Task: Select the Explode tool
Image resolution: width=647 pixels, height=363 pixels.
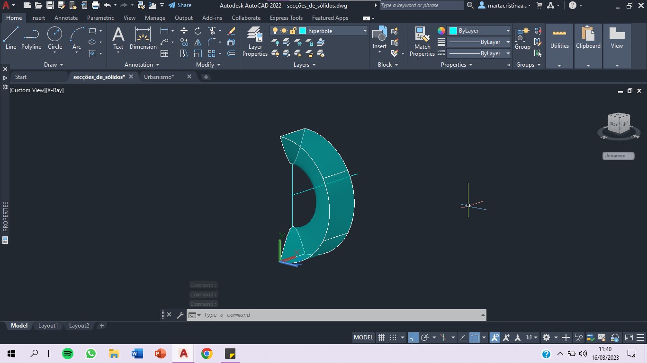Action: click(231, 42)
